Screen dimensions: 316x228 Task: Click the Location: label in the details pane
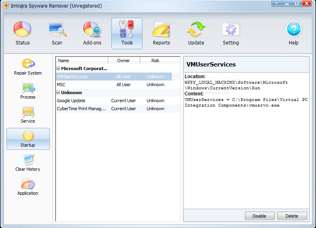195,77
